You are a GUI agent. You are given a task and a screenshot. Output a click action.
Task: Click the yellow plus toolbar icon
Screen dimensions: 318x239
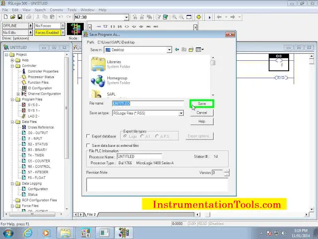coord(199,17)
